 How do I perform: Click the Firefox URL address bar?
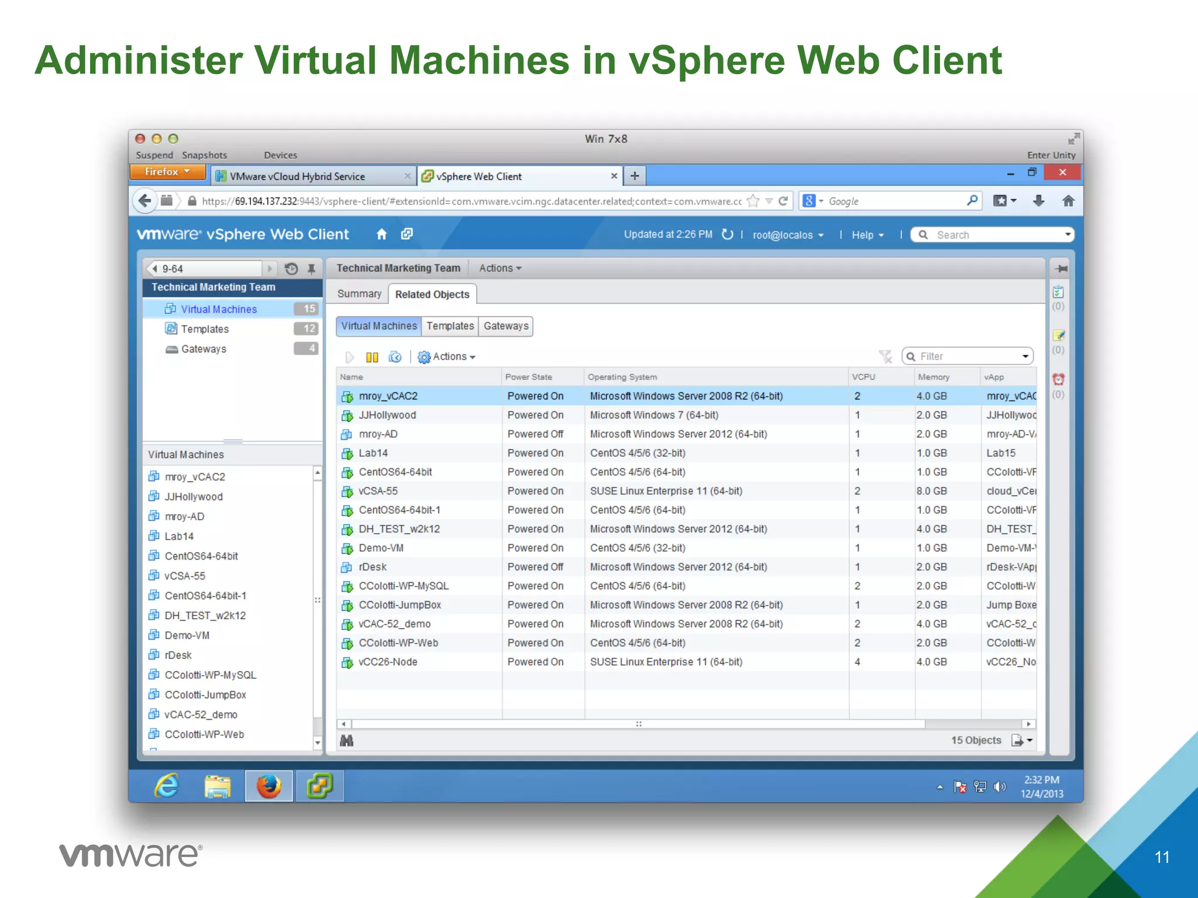click(x=471, y=201)
